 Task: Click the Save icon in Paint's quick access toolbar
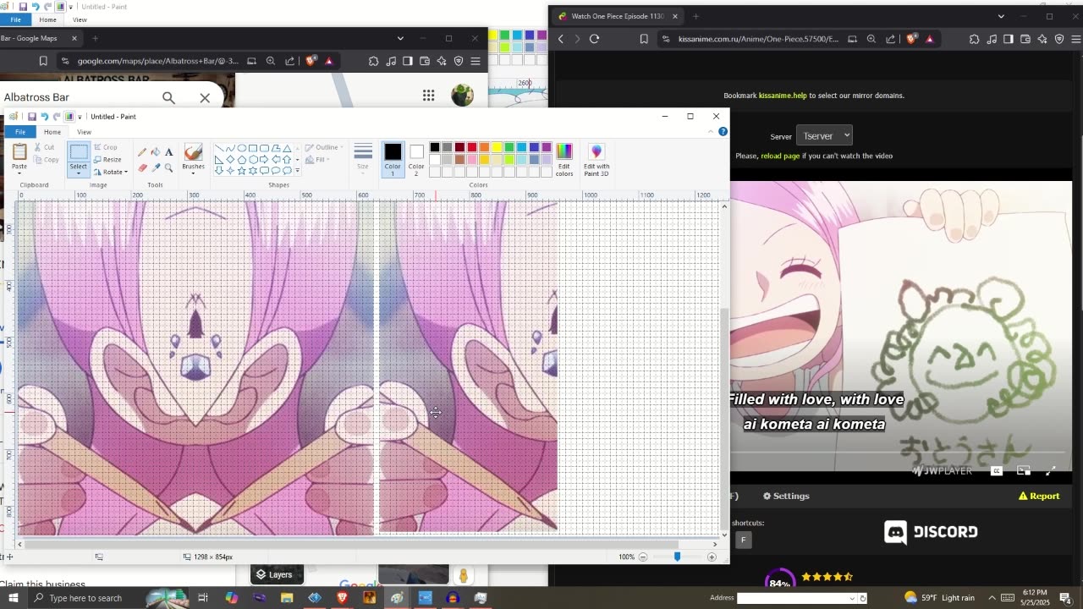32,117
